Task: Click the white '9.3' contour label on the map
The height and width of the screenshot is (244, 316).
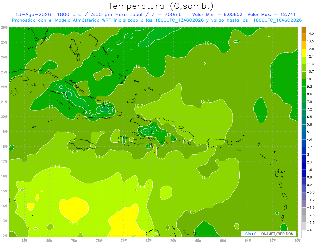Action: [88, 112]
